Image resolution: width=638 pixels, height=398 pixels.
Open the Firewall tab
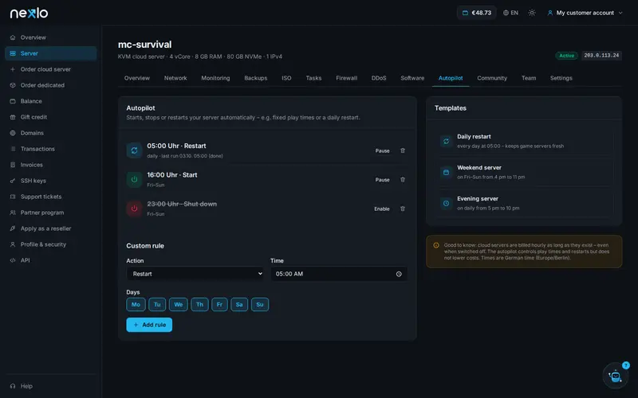pos(346,78)
